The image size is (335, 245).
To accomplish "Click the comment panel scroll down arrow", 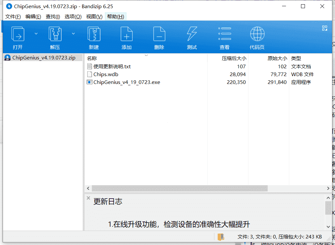I will (x=328, y=227).
